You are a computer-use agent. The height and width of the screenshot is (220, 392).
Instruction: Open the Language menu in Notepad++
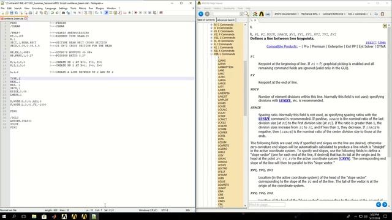tap(50, 8)
